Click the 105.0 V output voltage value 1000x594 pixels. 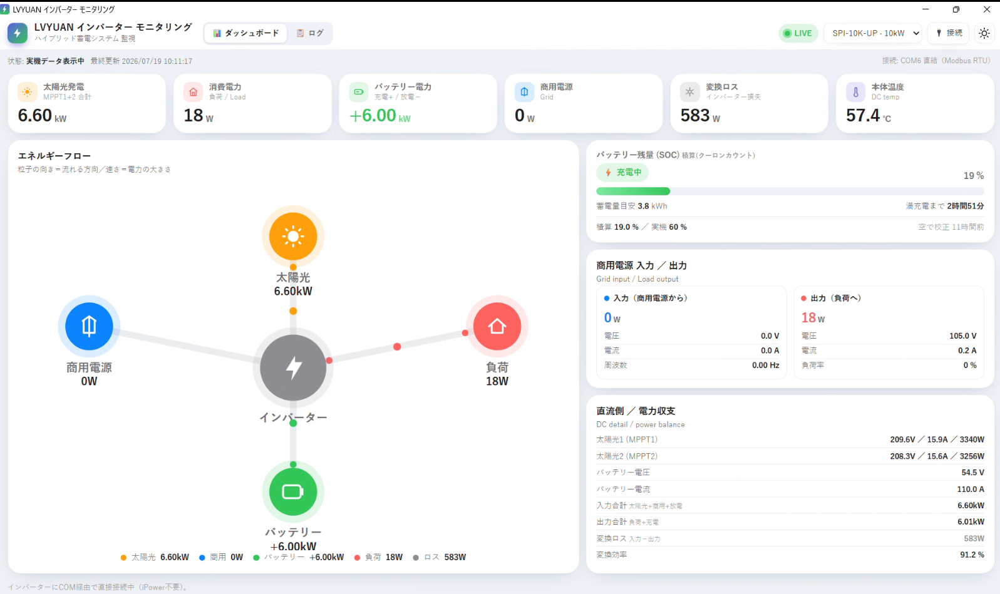click(x=962, y=336)
